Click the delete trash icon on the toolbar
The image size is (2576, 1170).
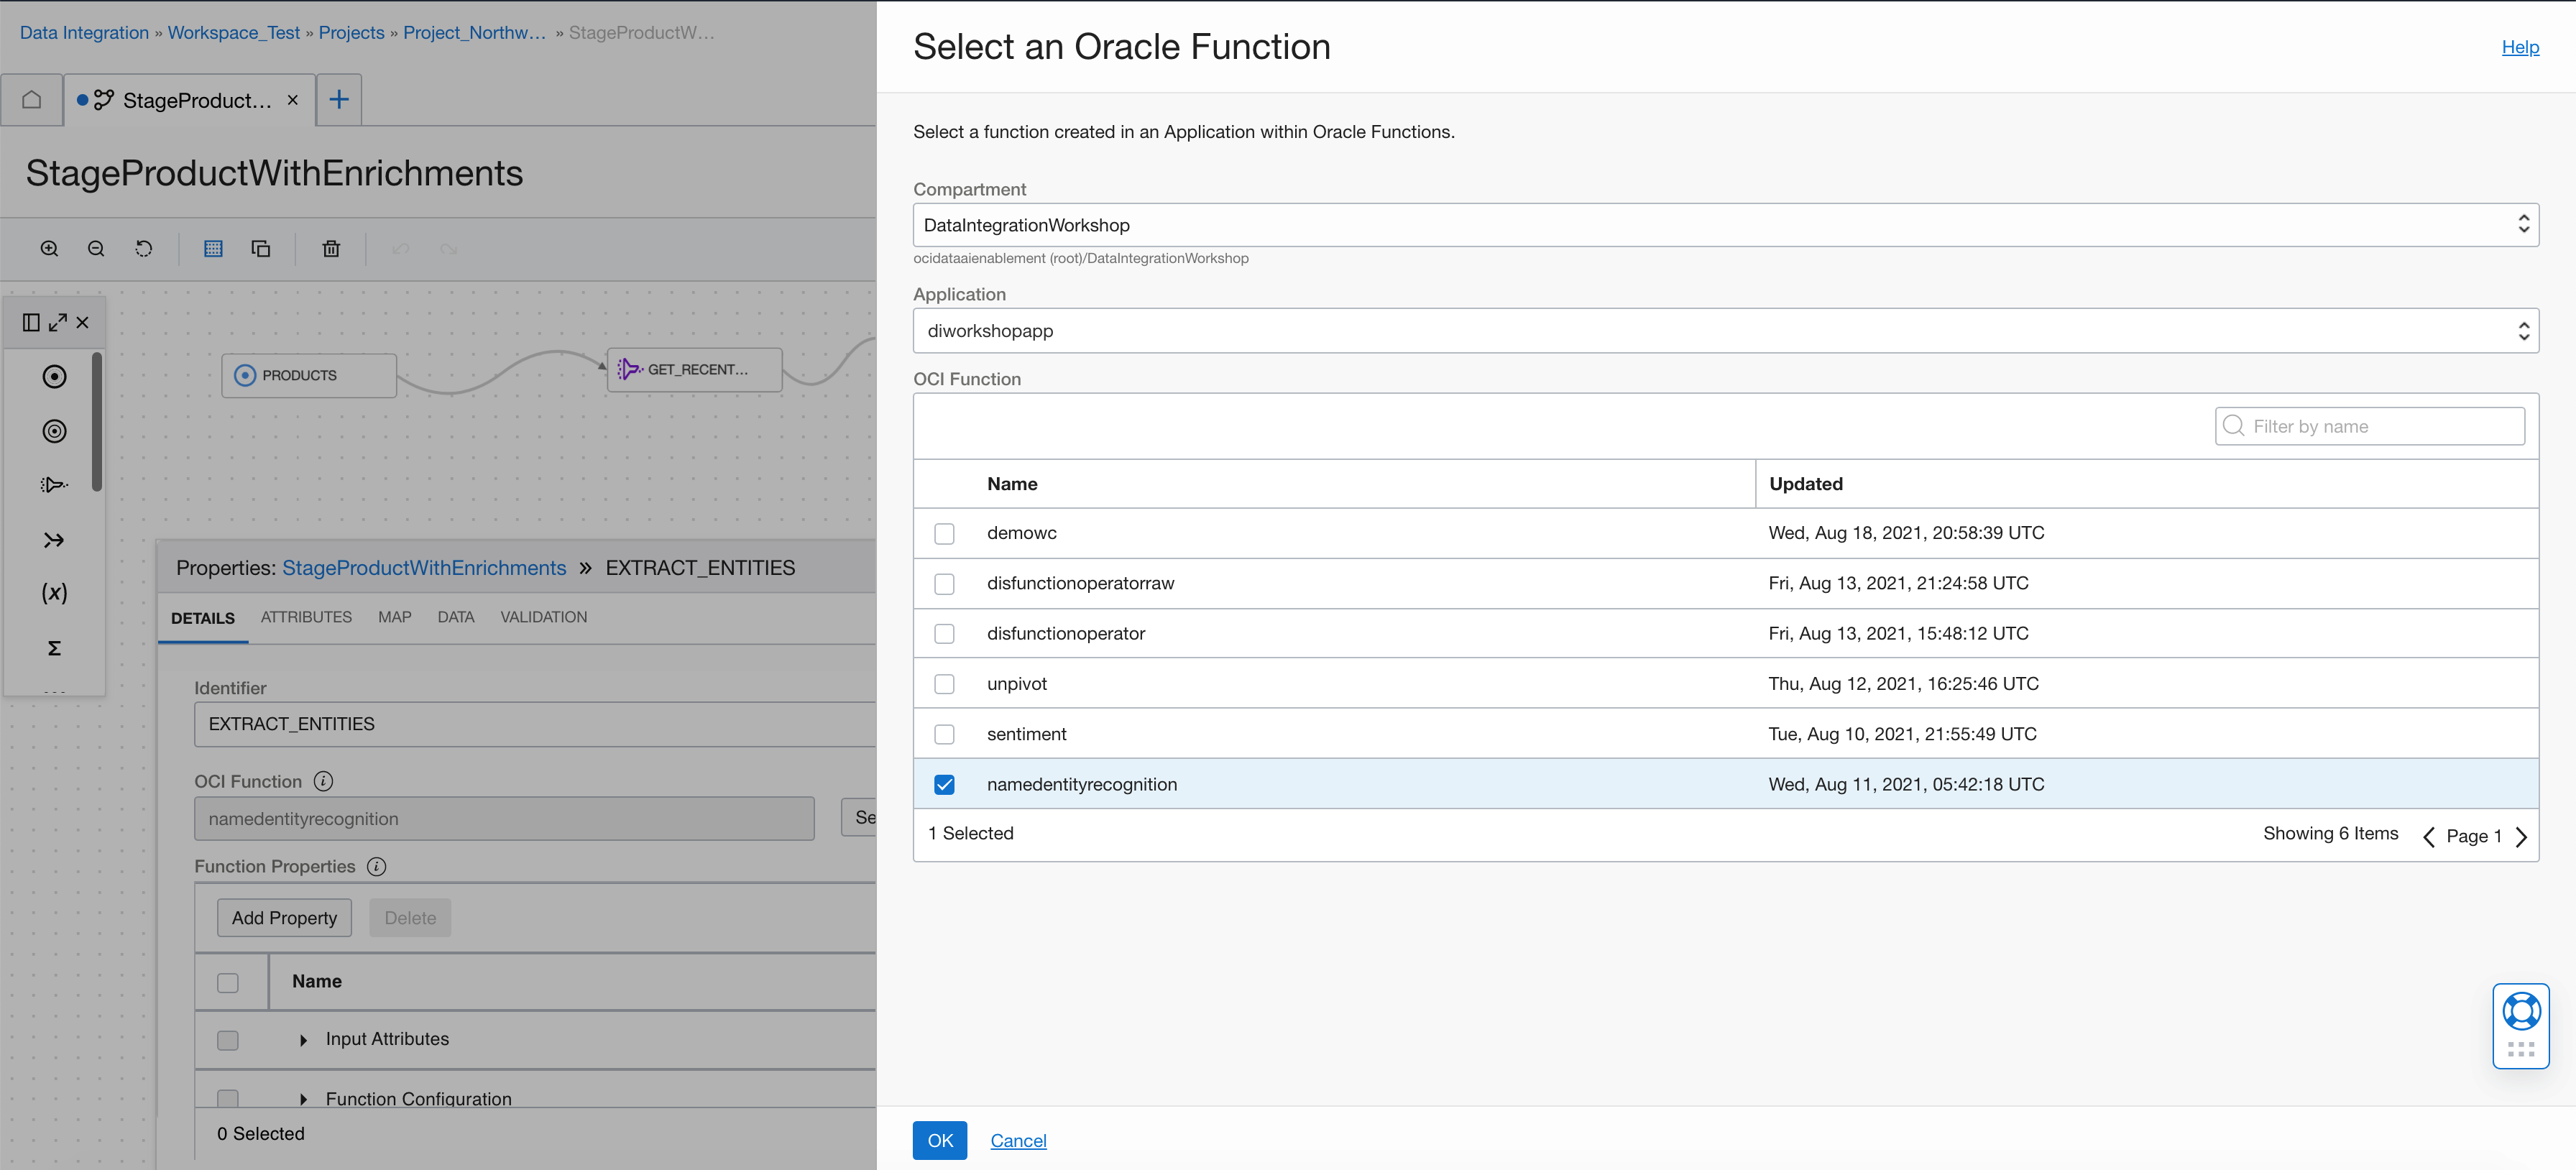pos(331,248)
